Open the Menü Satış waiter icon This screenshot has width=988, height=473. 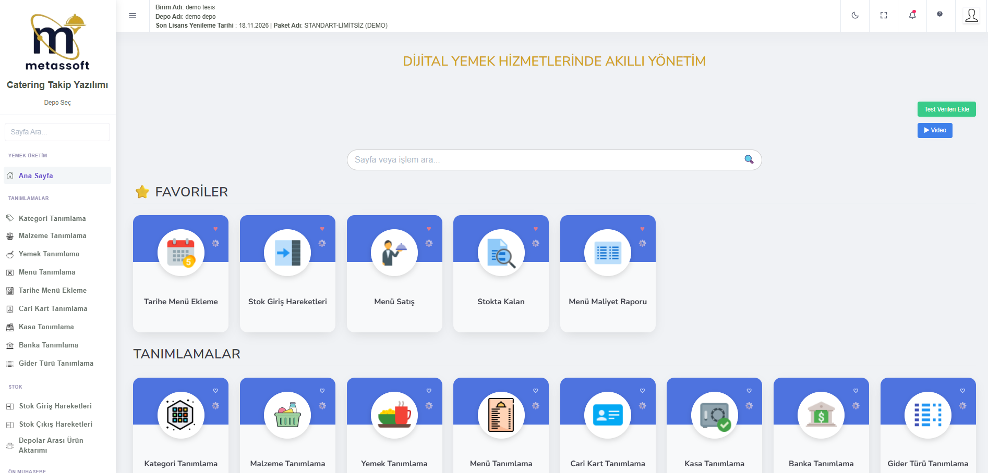tap(394, 253)
